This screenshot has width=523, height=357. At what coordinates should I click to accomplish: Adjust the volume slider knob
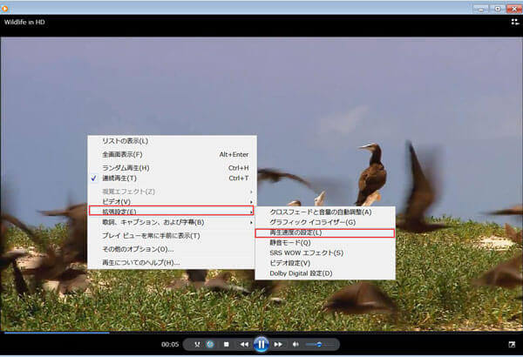[319, 344]
